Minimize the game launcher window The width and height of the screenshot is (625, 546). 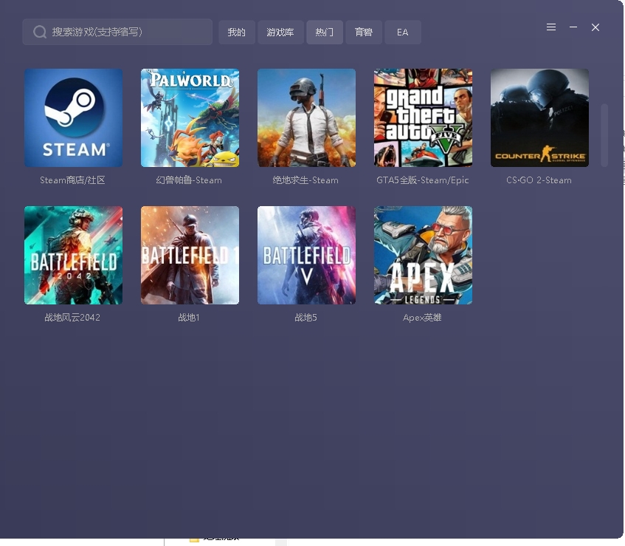click(x=573, y=27)
